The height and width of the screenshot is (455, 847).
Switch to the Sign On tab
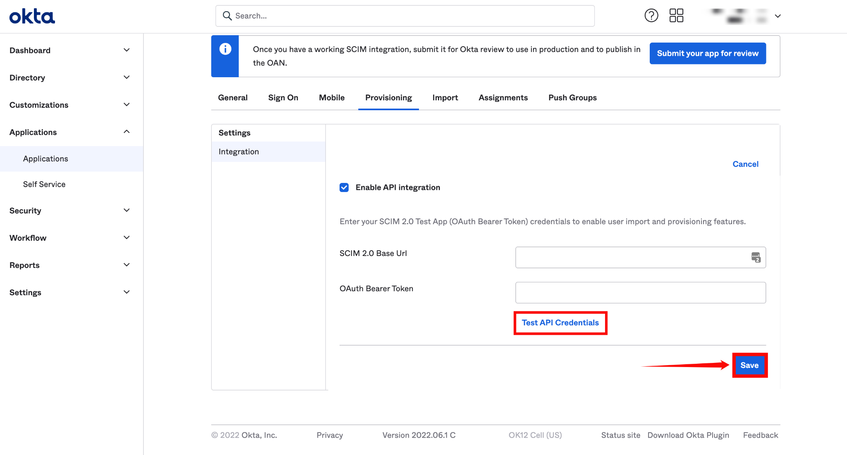coord(283,98)
